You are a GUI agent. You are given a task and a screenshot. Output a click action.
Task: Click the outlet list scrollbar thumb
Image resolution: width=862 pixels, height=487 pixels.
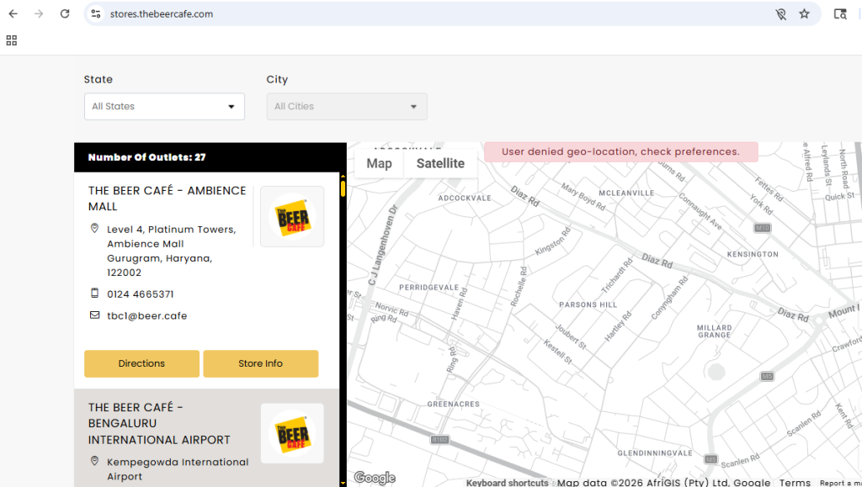(x=343, y=188)
